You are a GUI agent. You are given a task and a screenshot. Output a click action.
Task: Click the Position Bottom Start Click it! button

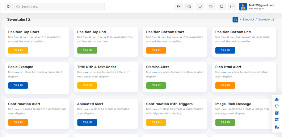(156, 50)
